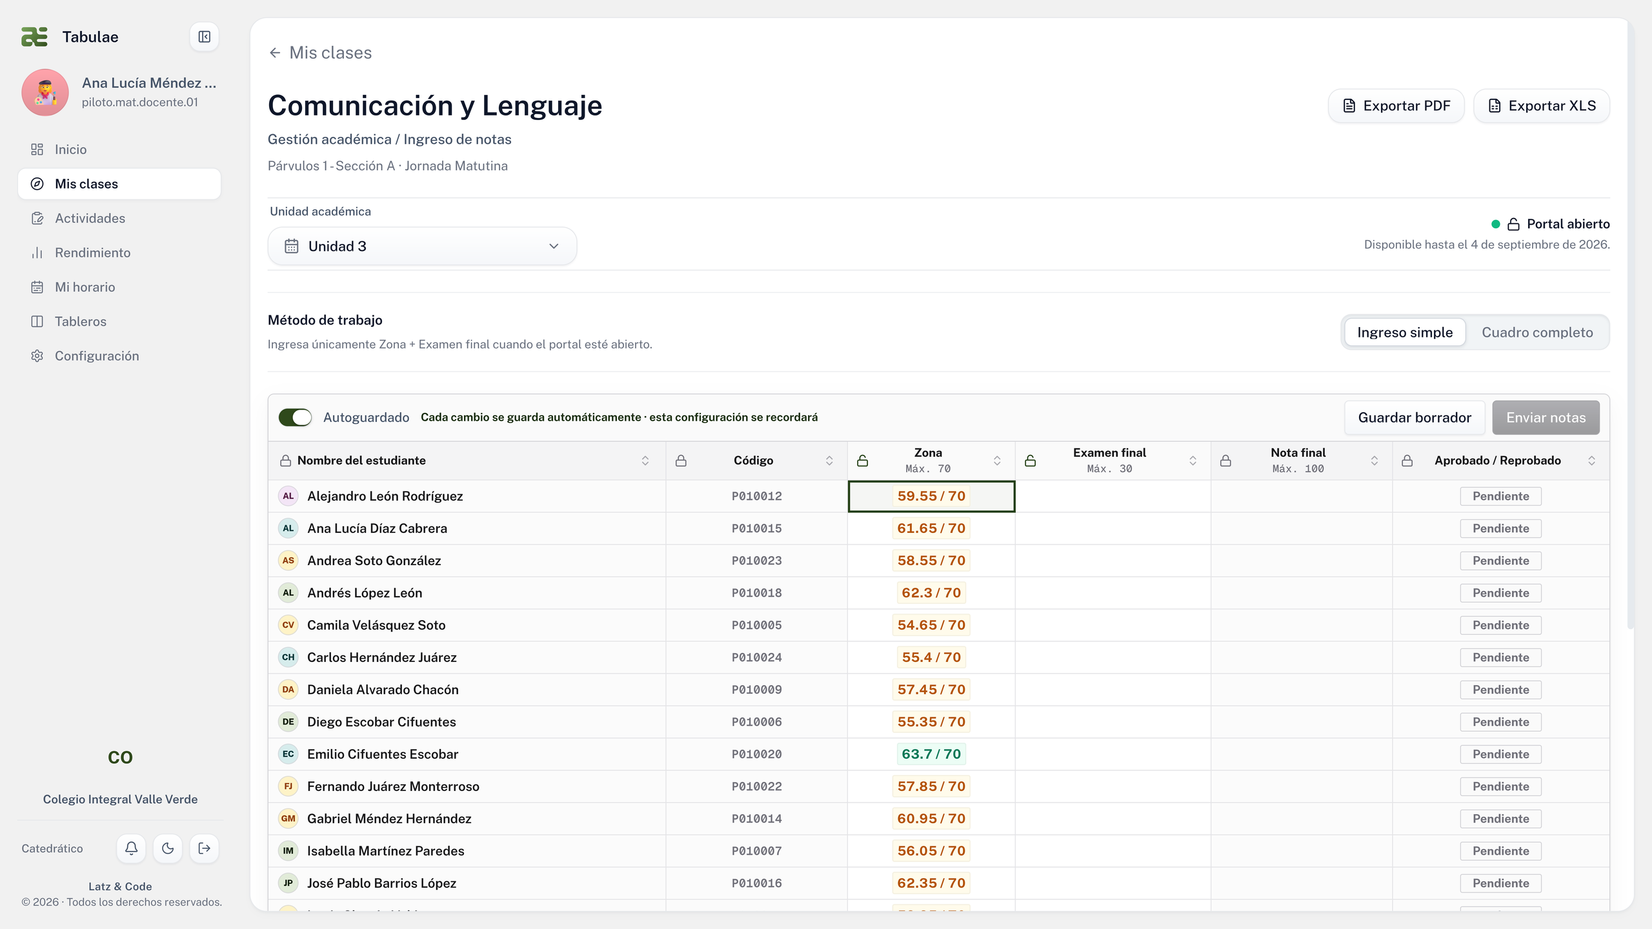
Task: Click Exportar XLS button
Action: point(1542,106)
